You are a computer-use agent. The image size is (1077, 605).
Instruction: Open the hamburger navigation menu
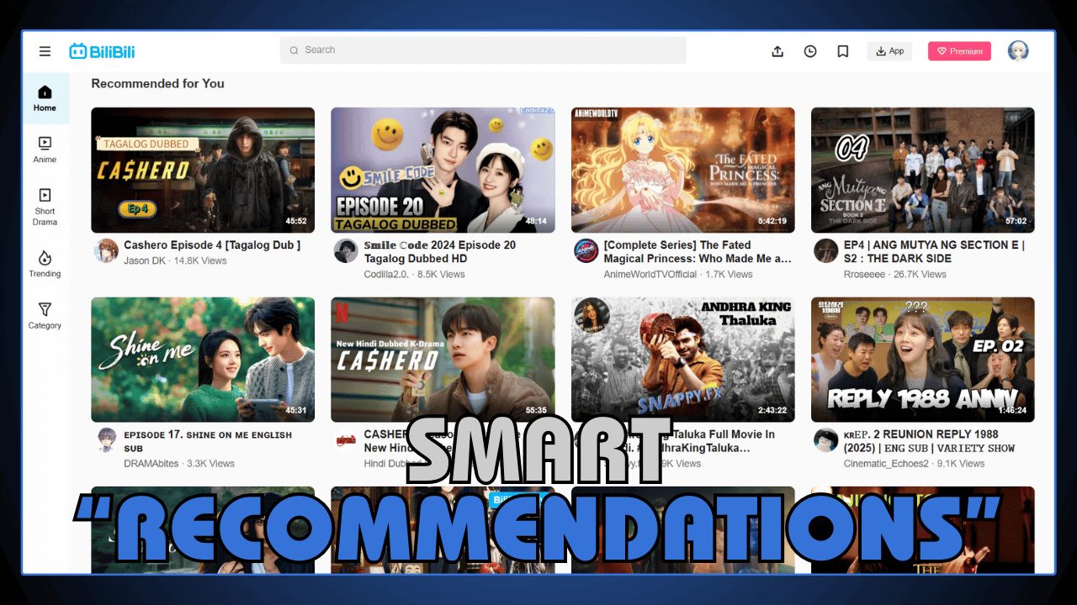45,50
